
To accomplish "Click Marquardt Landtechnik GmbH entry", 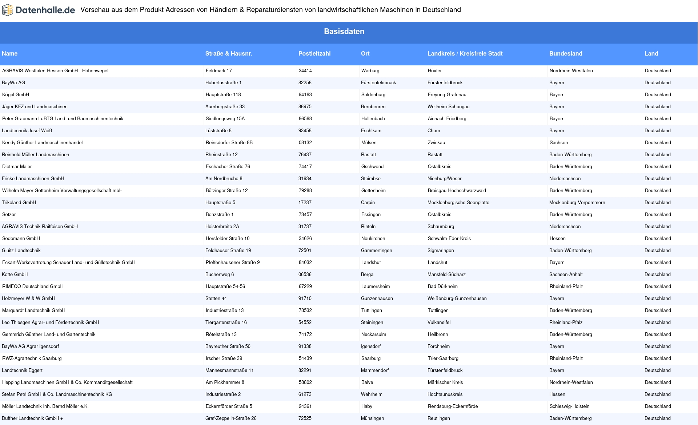I will click(x=34, y=311).
